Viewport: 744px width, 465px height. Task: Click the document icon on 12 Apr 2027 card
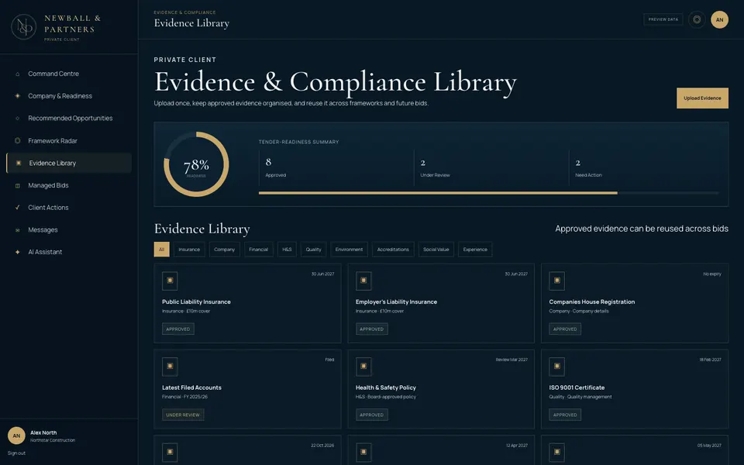pyautogui.click(x=363, y=452)
